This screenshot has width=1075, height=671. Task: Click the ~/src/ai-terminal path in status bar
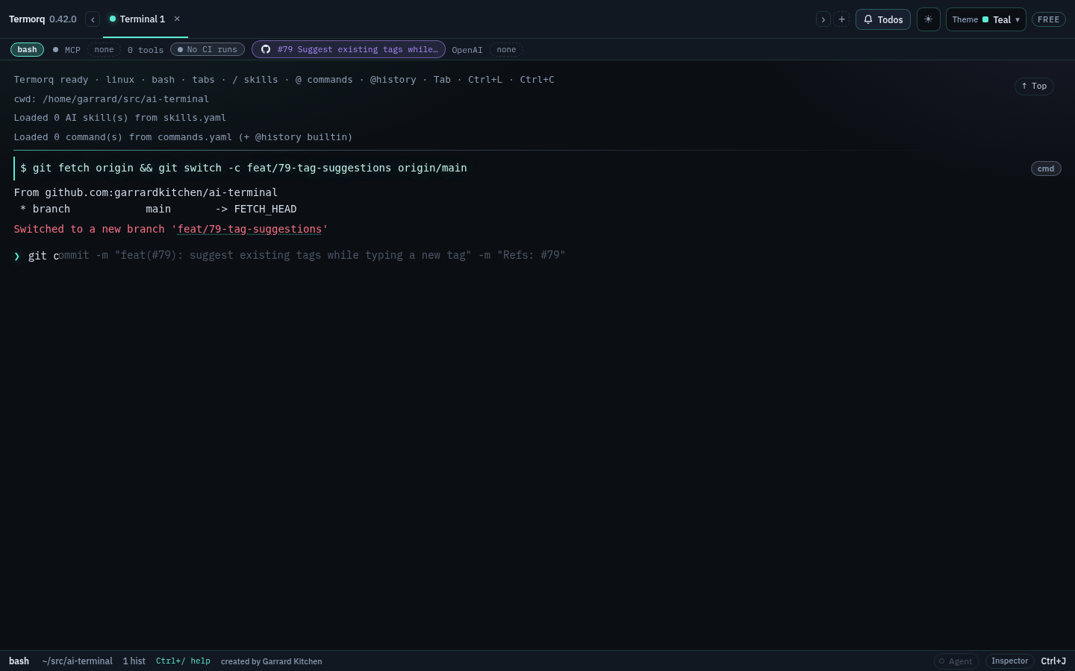(x=78, y=661)
